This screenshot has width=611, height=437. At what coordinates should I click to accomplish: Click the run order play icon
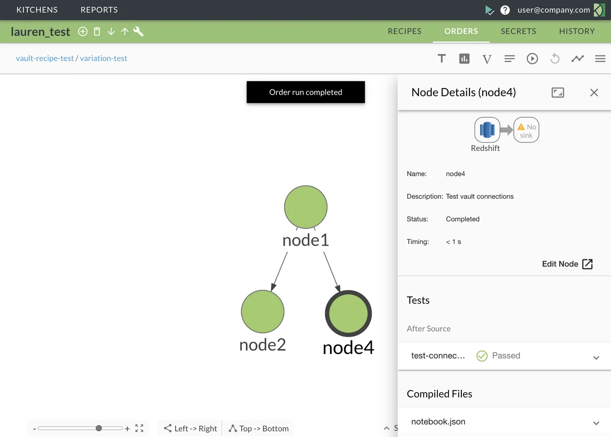click(x=532, y=59)
